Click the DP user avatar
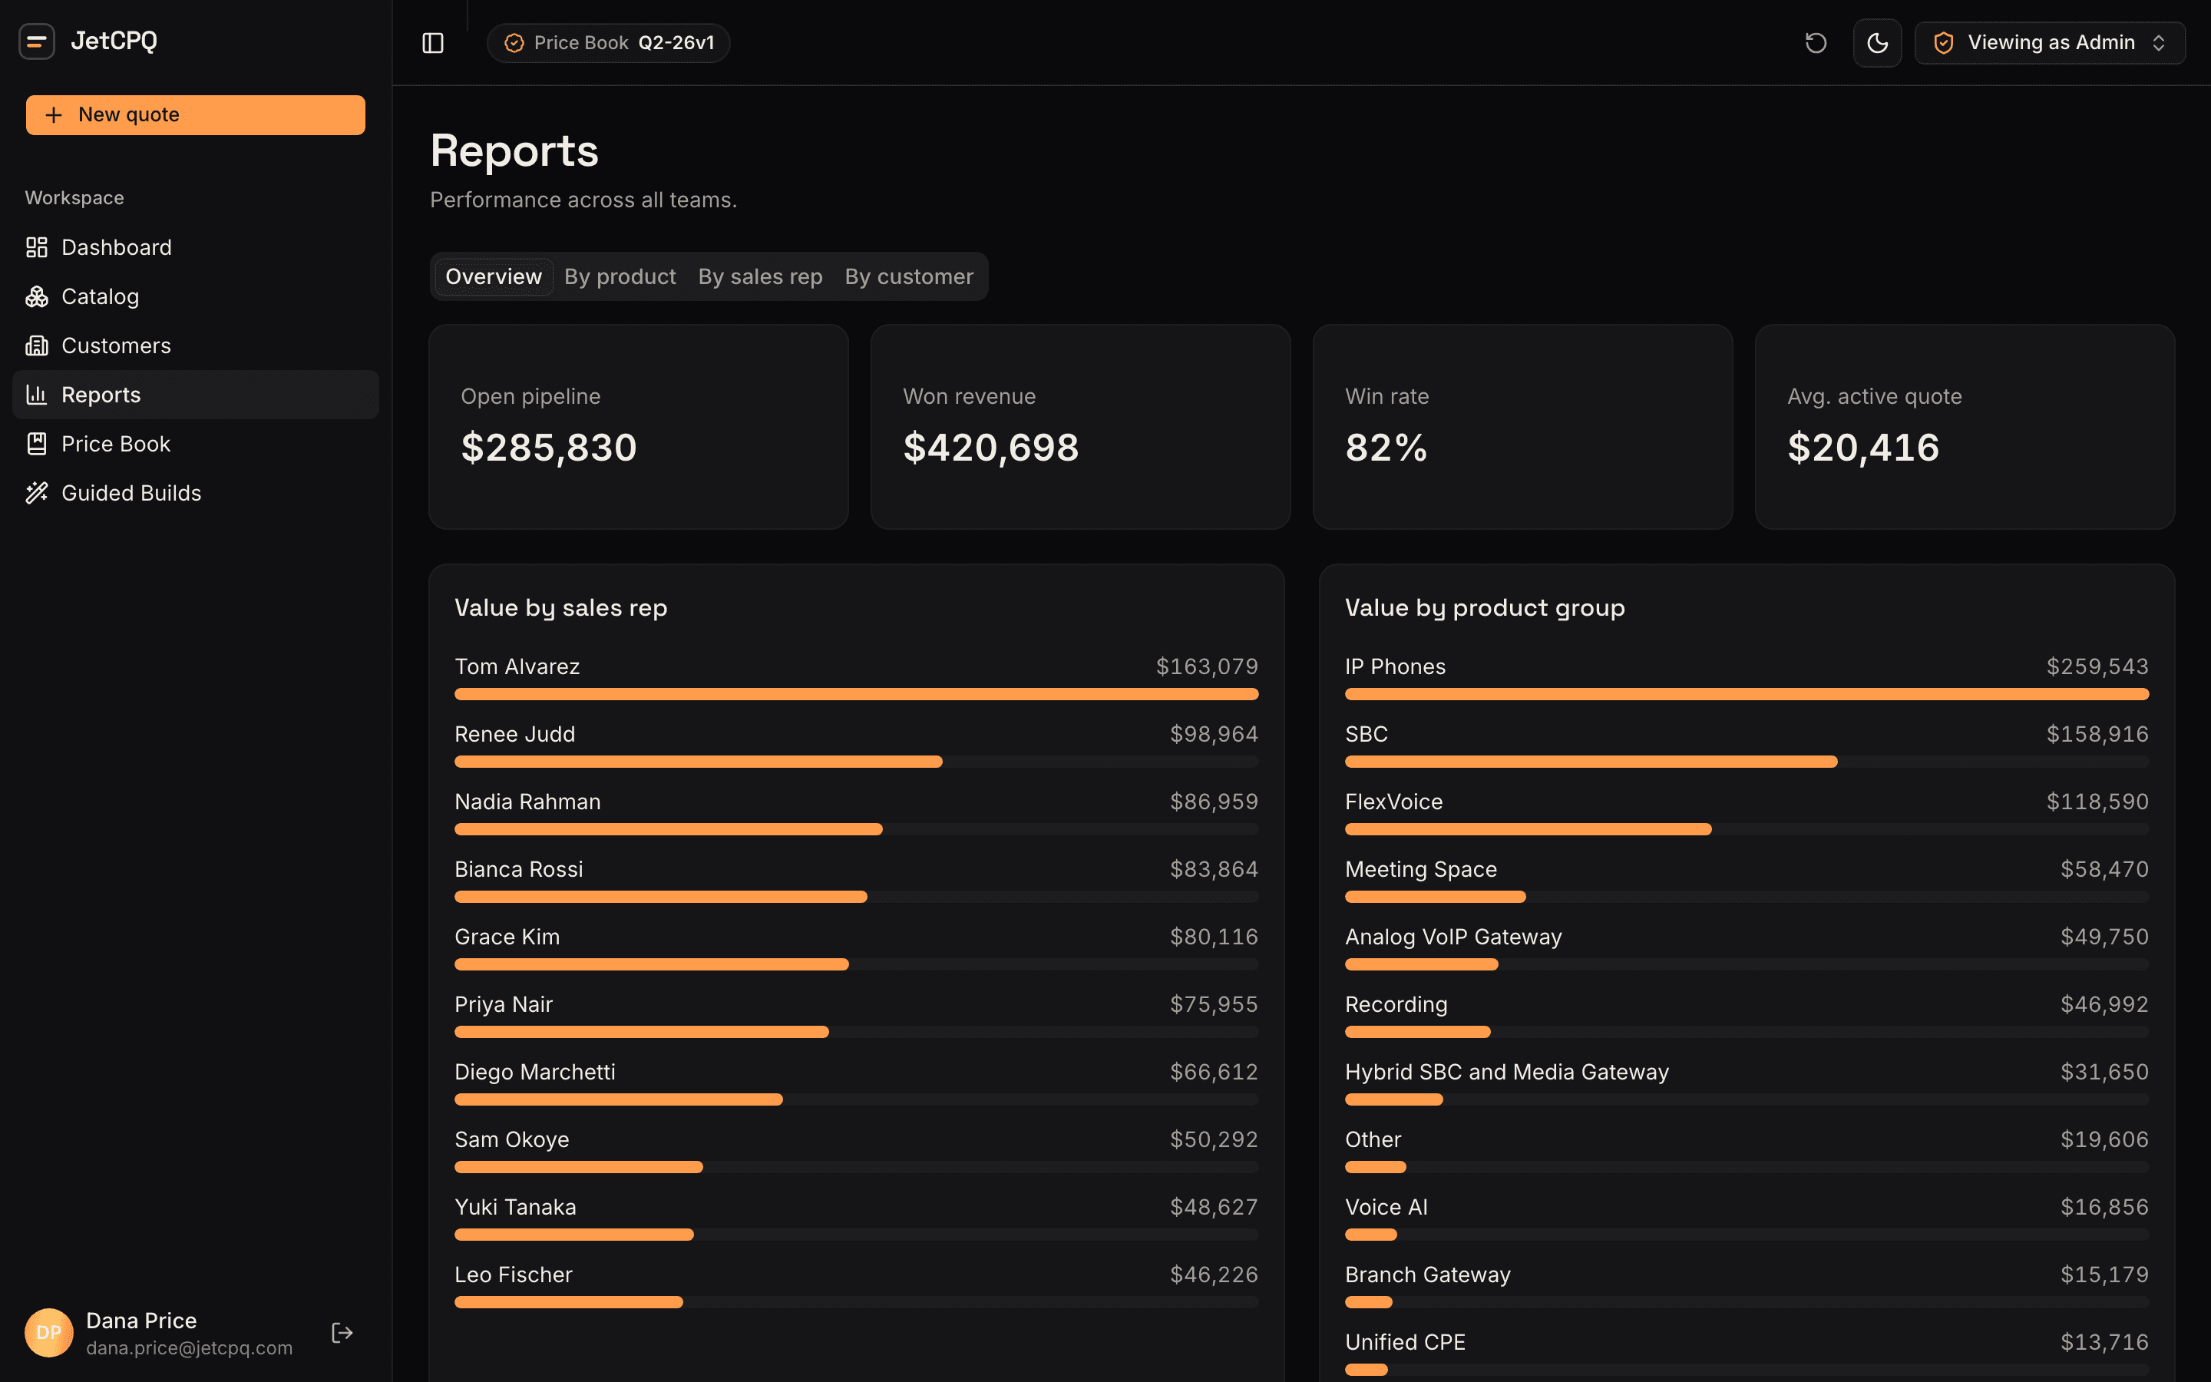The width and height of the screenshot is (2211, 1382). 48,1333
